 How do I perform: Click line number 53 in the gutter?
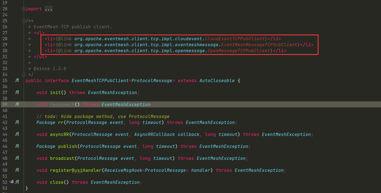click(5, 188)
